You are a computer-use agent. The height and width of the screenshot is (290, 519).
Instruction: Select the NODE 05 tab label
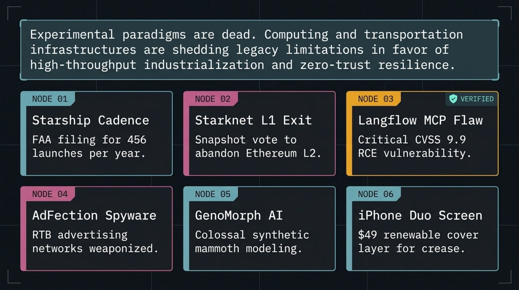[x=213, y=194]
